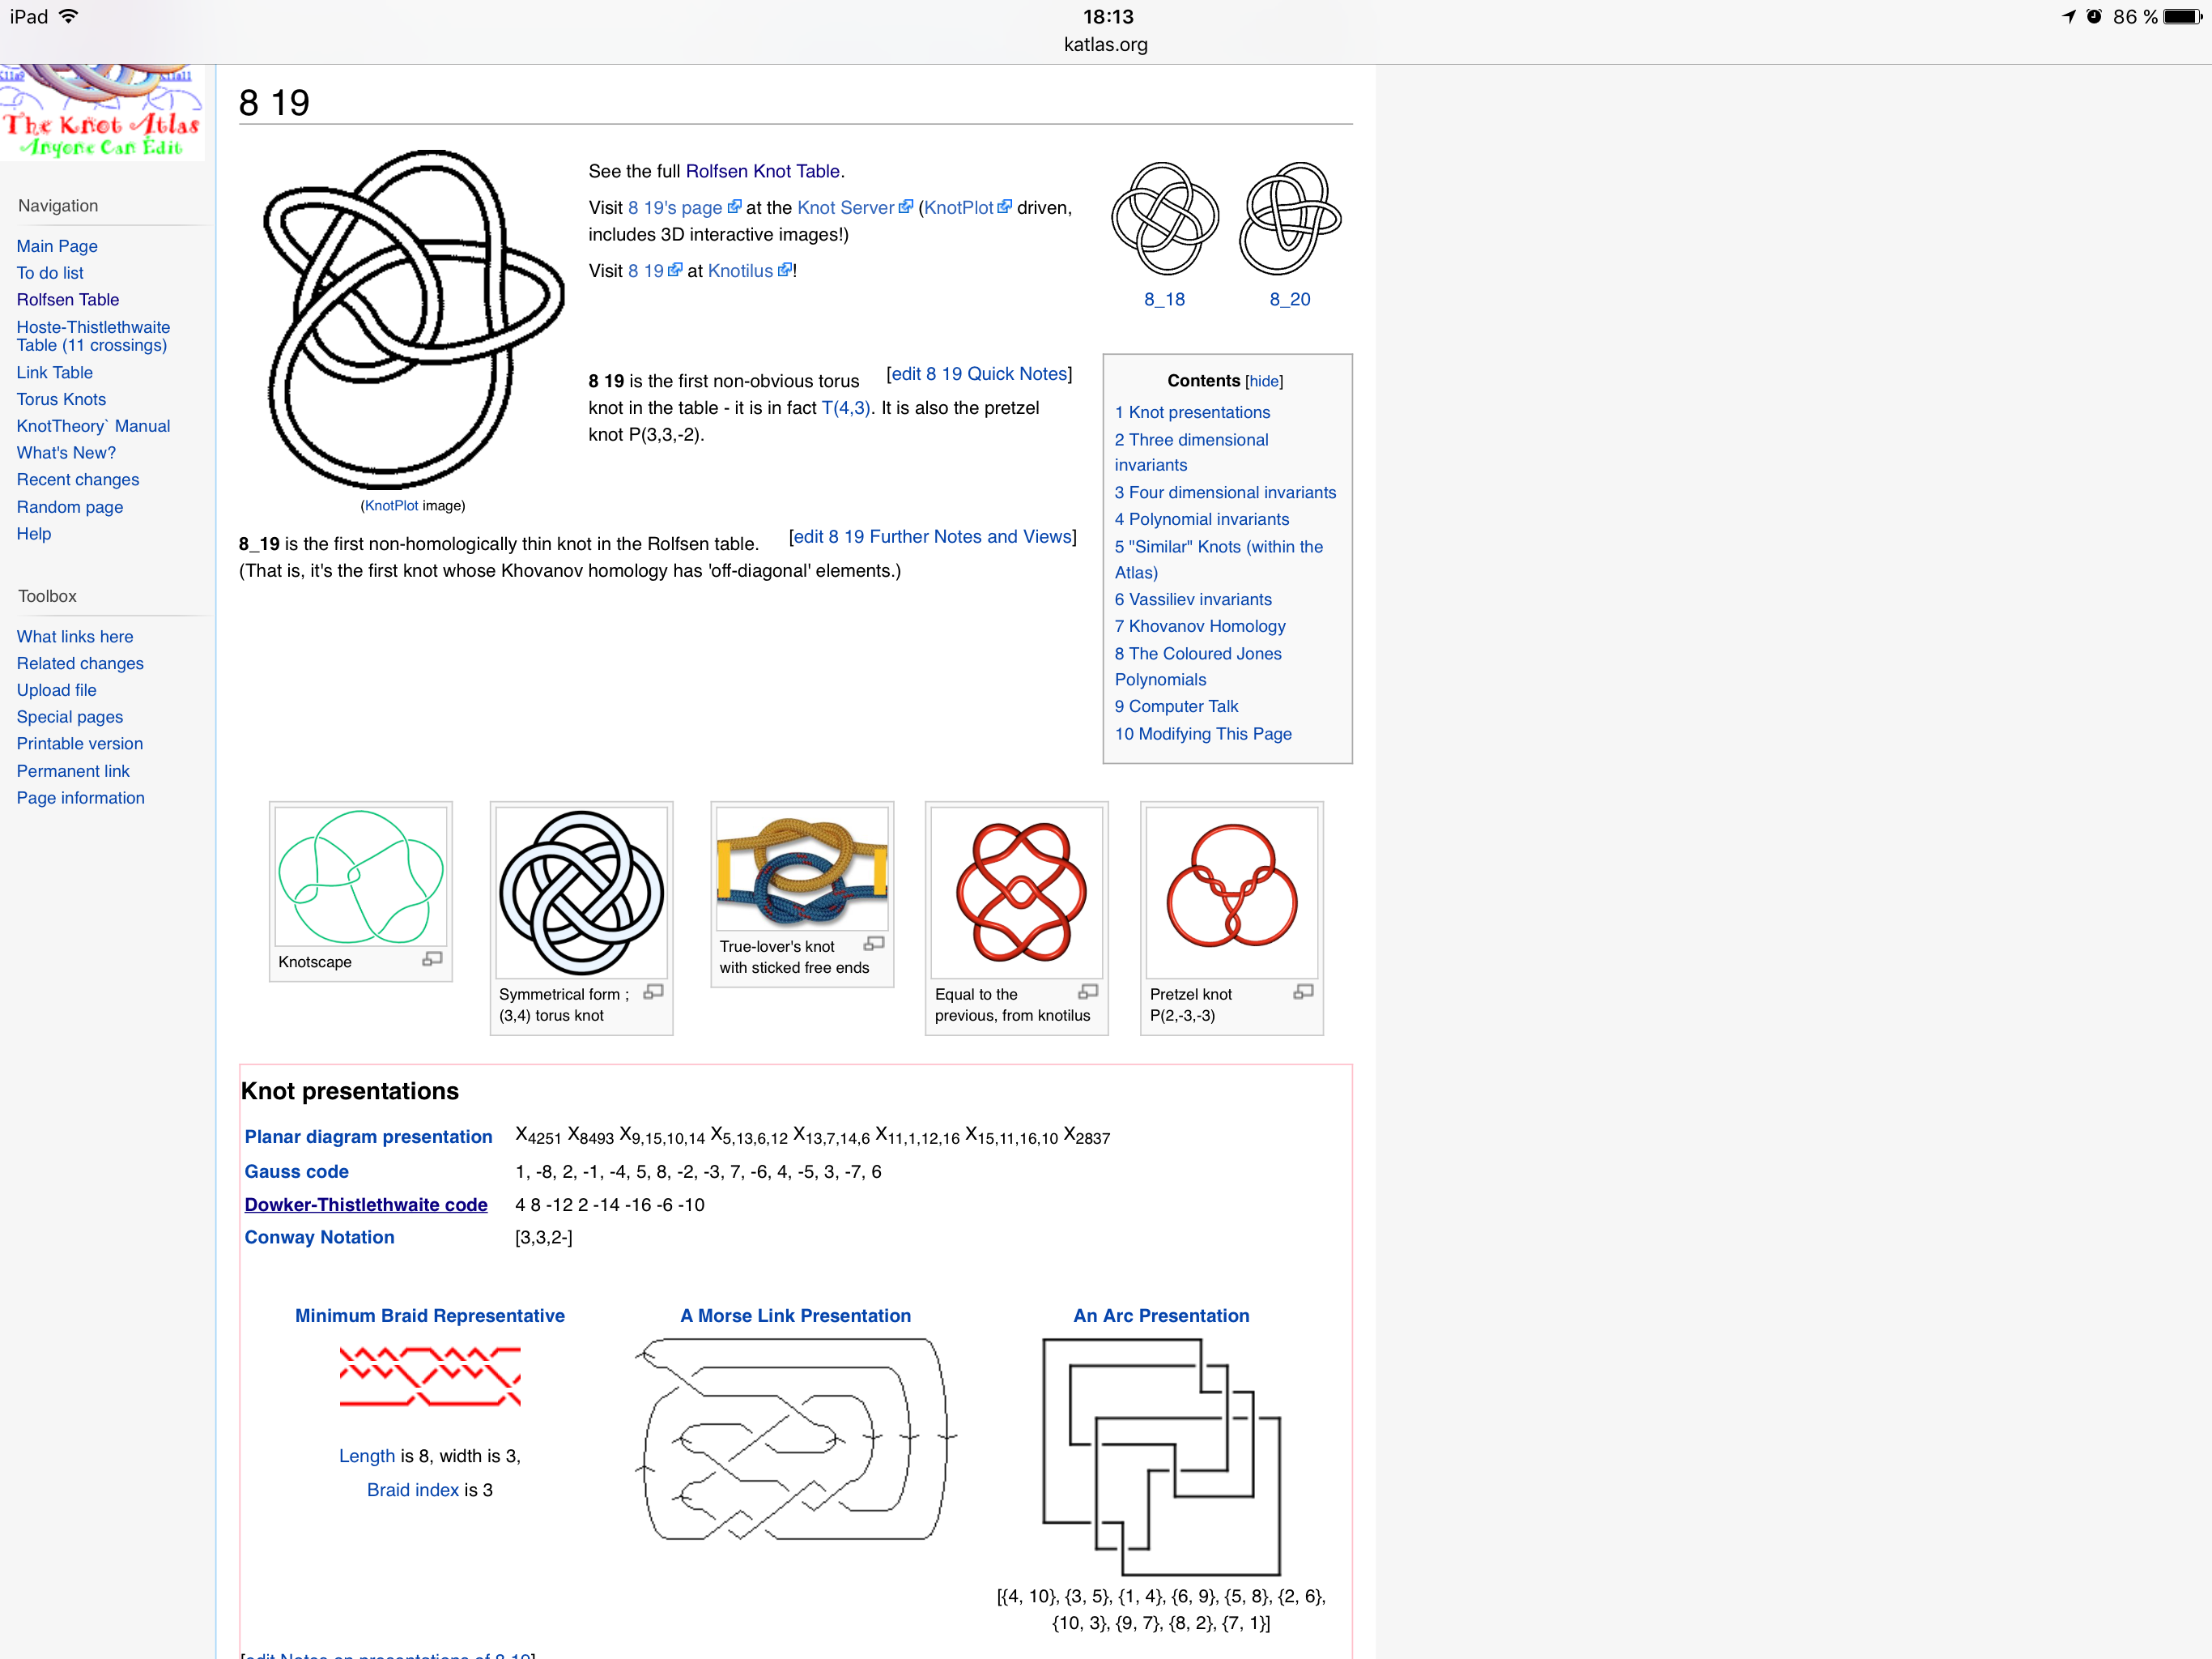
Task: Open the Dowker-Thistlethwaite code link
Action: coord(366,1204)
